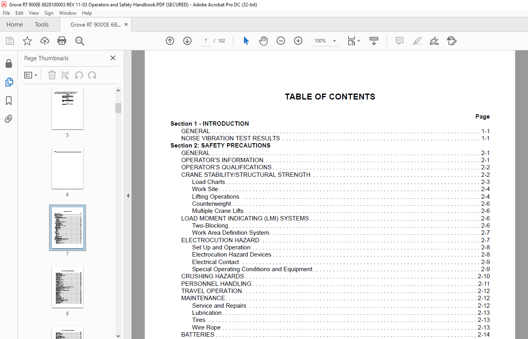Image resolution: width=528 pixels, height=339 pixels.
Task: Select page 7 thumbnail
Action: pos(67,228)
